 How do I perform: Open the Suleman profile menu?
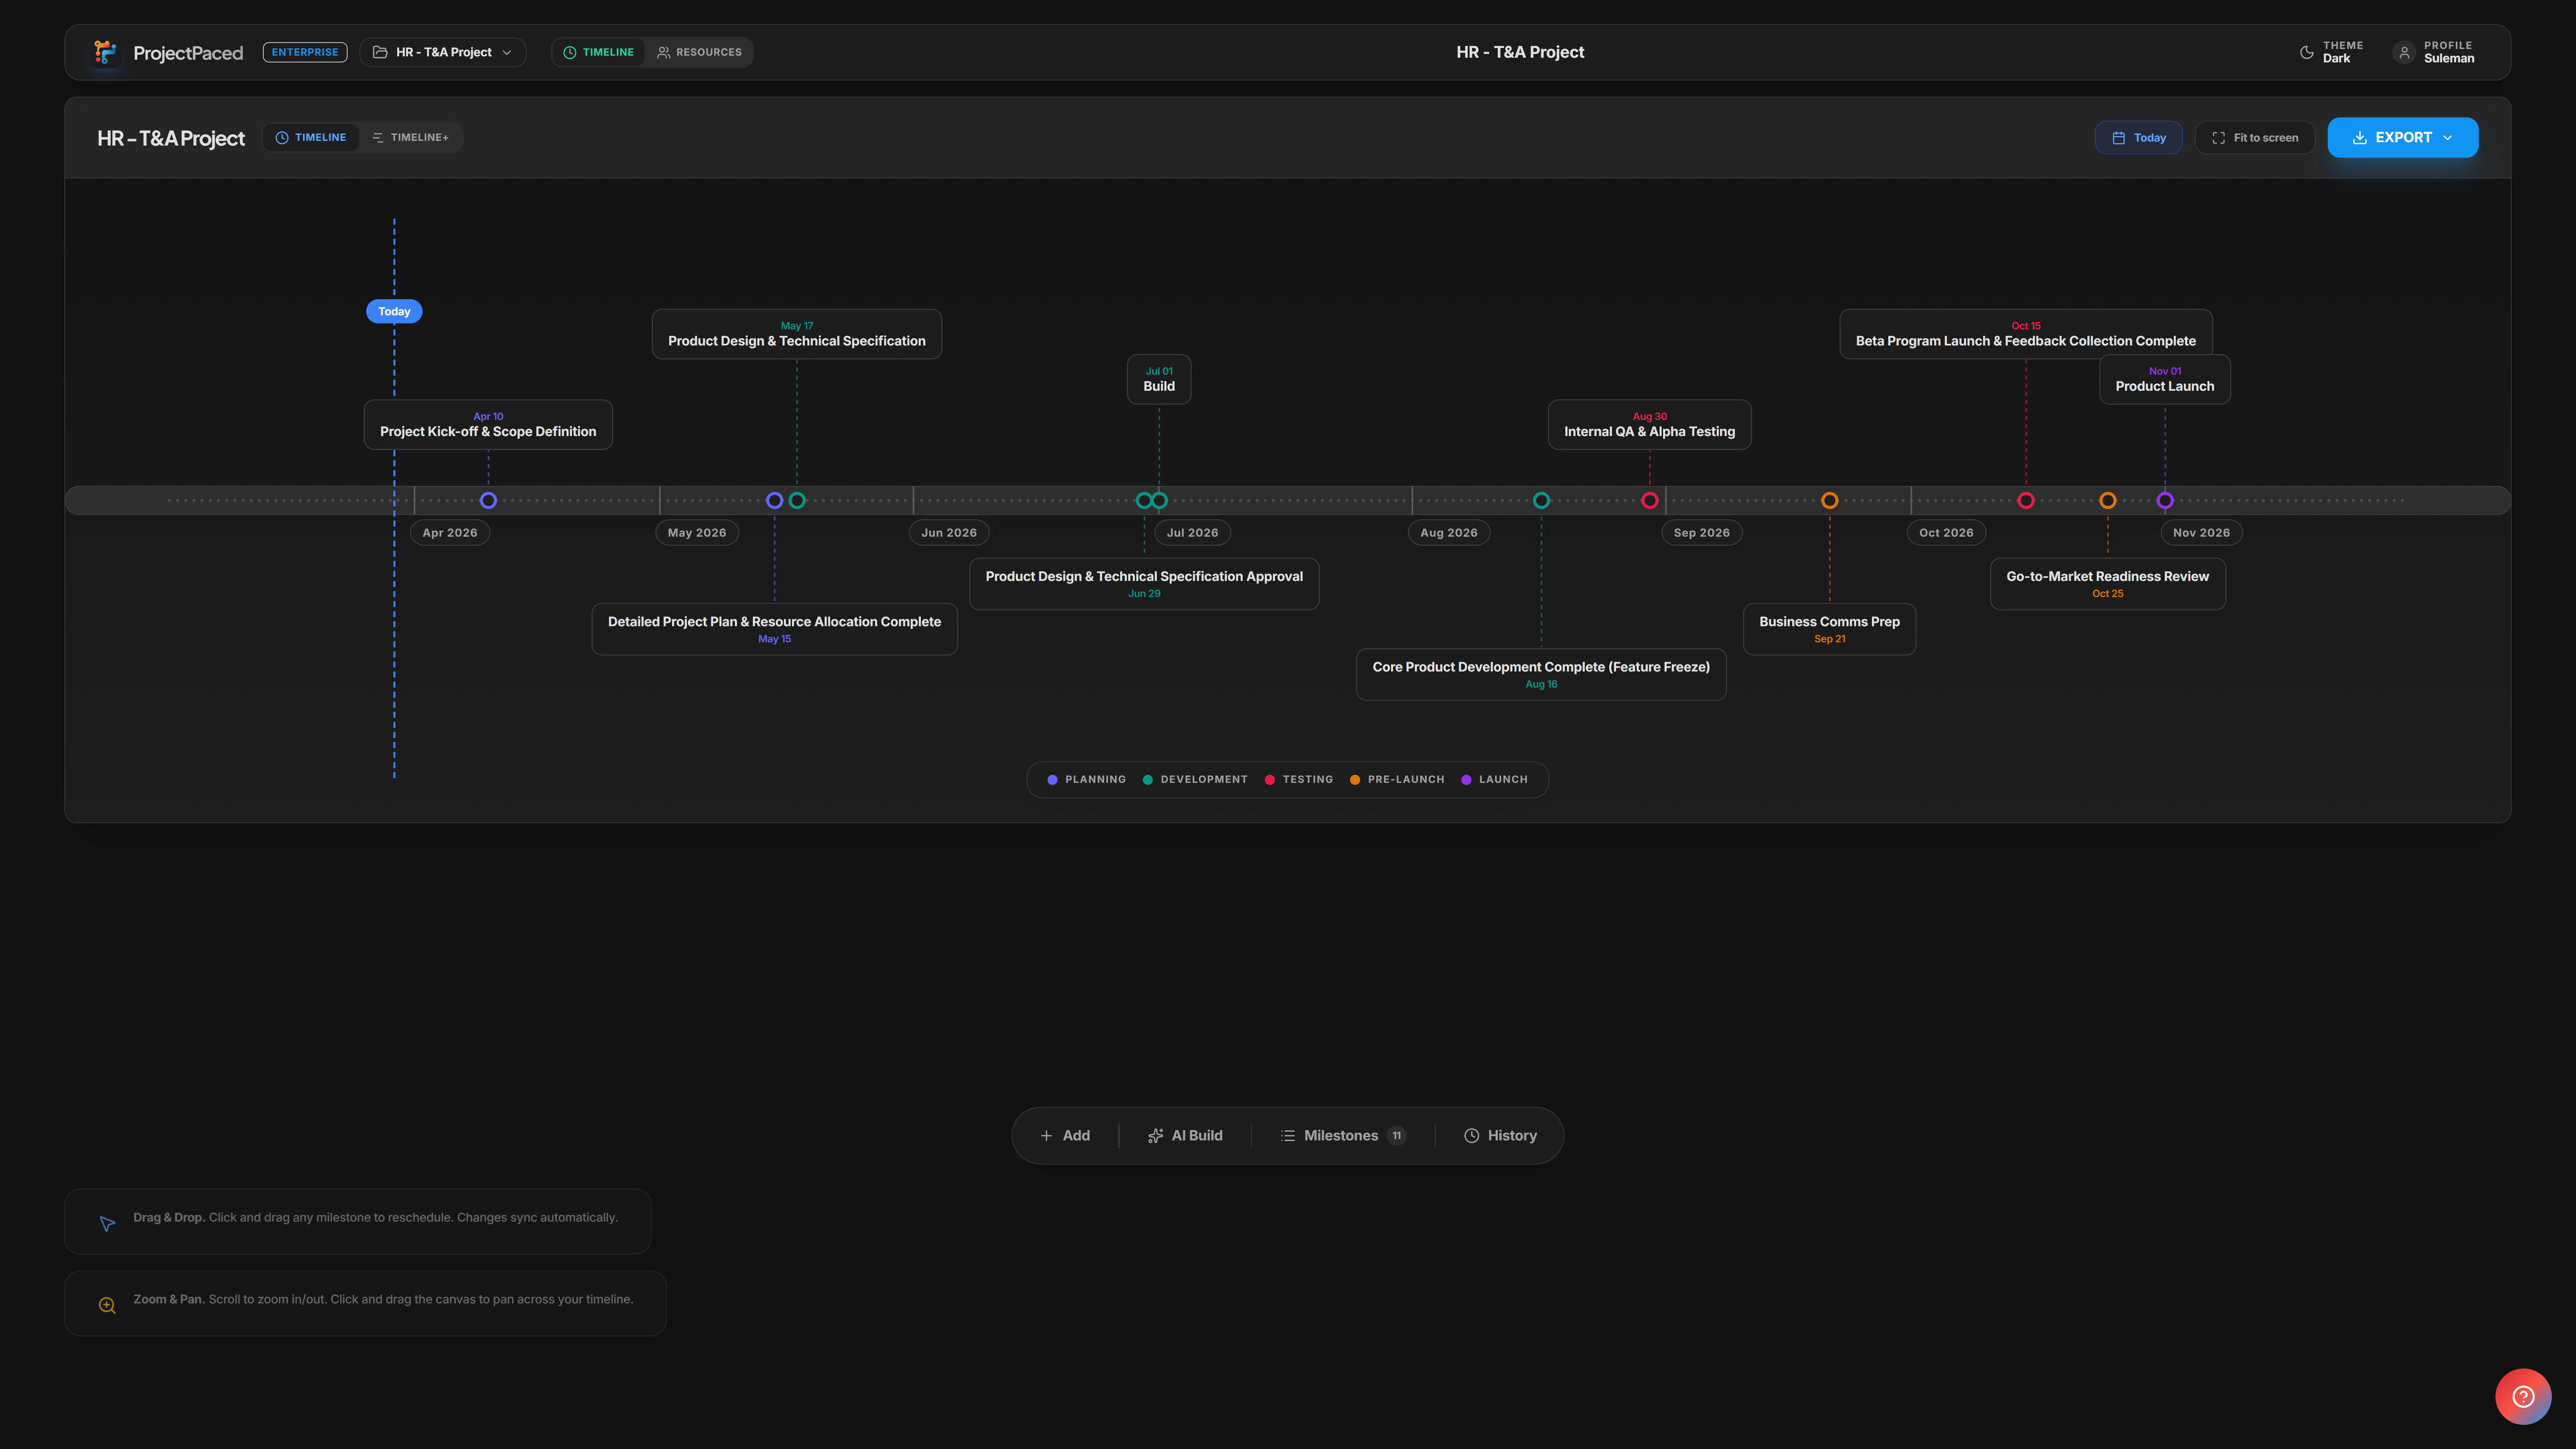pyautogui.click(x=2434, y=52)
